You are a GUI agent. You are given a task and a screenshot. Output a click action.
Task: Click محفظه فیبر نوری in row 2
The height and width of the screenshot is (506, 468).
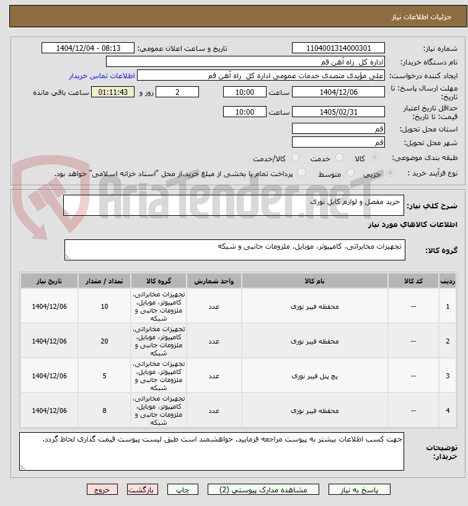point(314,341)
